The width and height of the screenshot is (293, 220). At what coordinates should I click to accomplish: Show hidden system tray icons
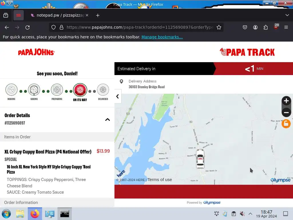coord(250,214)
